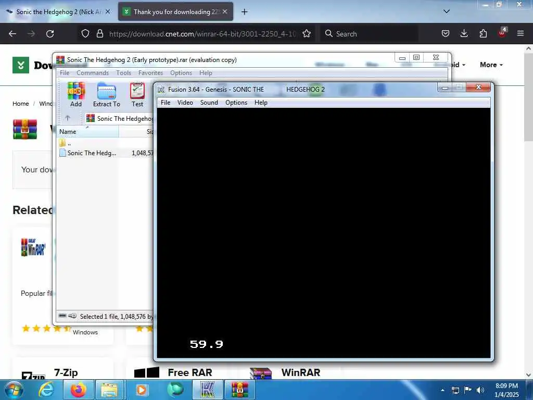
Task: Open Firefox downloads panel
Action: click(464, 33)
